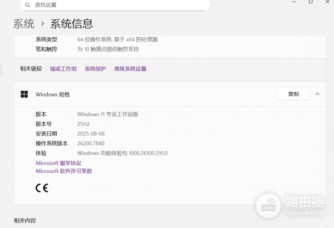Focus the 查找设置 search field

pyautogui.click(x=115, y=5)
